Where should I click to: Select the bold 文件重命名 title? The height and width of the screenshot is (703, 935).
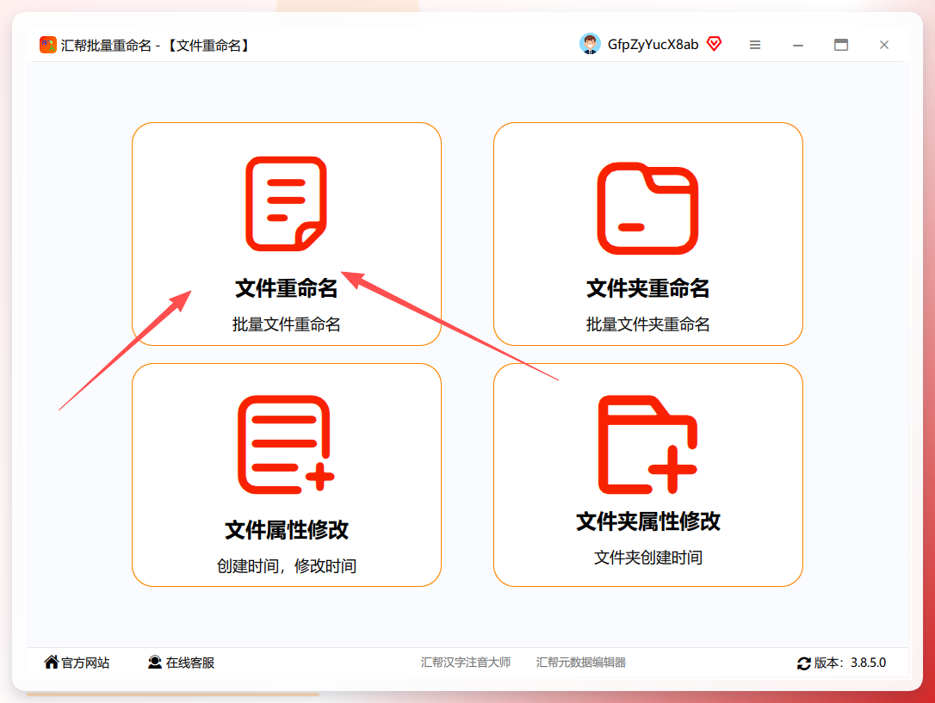click(x=286, y=288)
